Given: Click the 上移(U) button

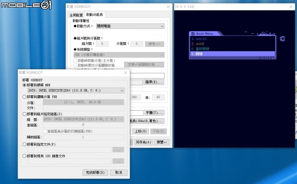Looking at the screenshot, I should click(x=140, y=131).
